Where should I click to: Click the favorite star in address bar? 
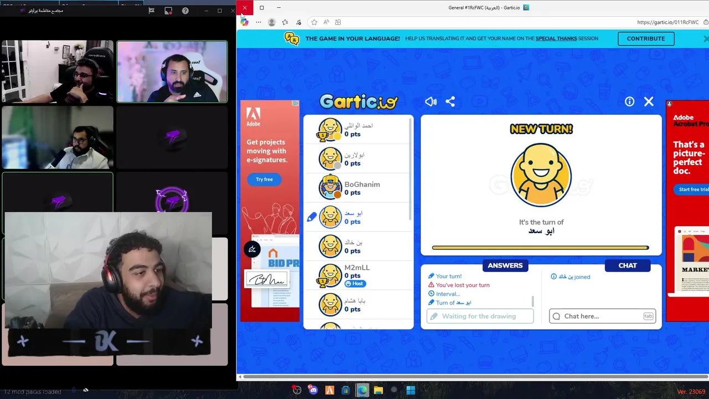[314, 22]
